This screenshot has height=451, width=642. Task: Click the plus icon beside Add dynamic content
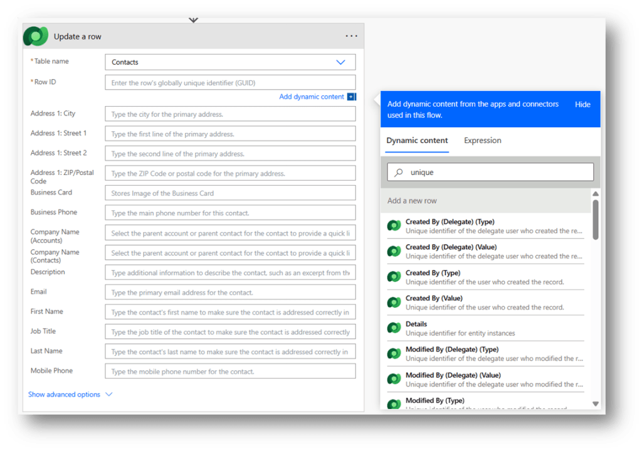pyautogui.click(x=351, y=97)
